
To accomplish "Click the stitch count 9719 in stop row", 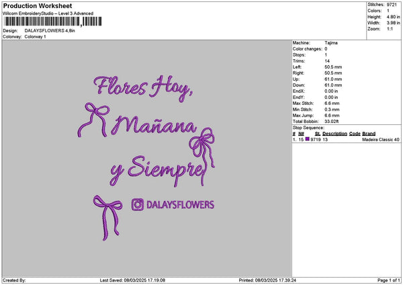I will [316, 140].
